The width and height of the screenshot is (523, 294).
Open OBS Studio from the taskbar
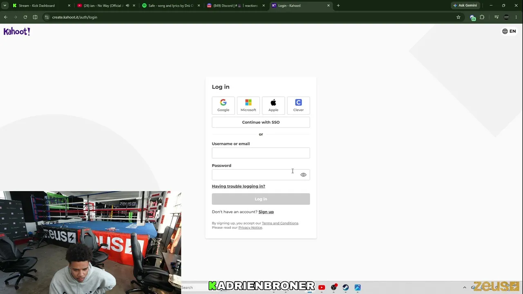coord(334,287)
